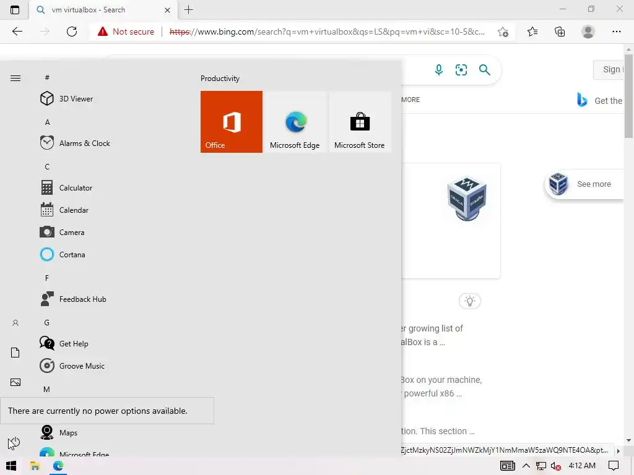Search by voice on Bing

click(439, 70)
